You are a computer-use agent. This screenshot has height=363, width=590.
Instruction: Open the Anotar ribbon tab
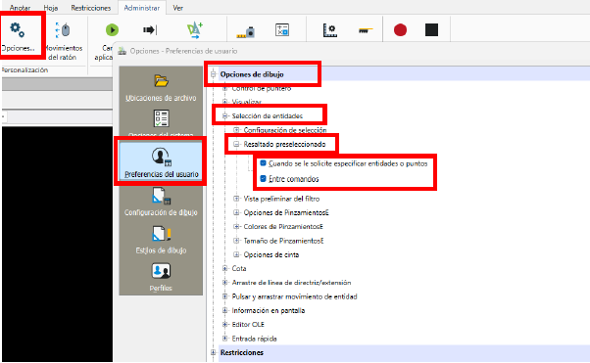coord(20,8)
